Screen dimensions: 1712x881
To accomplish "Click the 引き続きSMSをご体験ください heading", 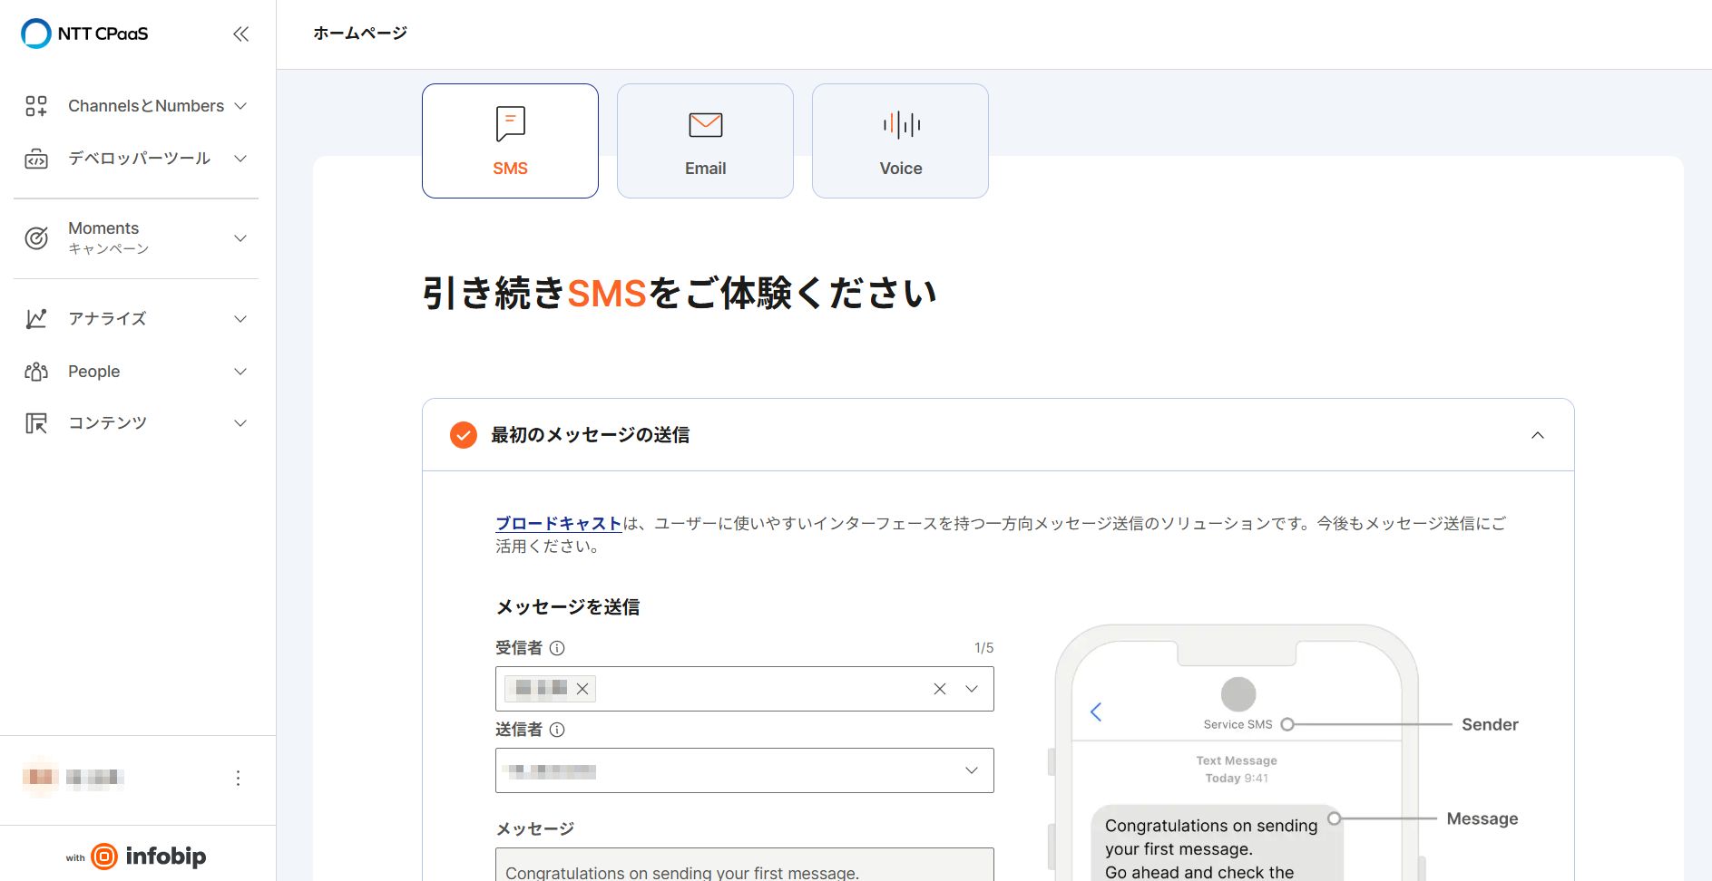I will (680, 293).
